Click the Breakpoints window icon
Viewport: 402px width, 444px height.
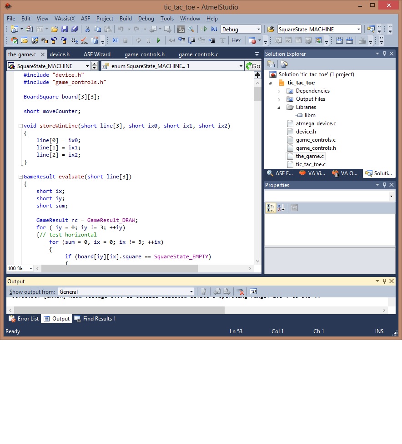click(252, 40)
